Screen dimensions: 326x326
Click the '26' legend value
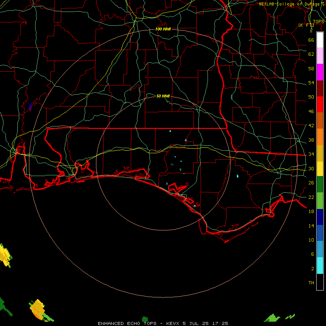pyautogui.click(x=311, y=183)
